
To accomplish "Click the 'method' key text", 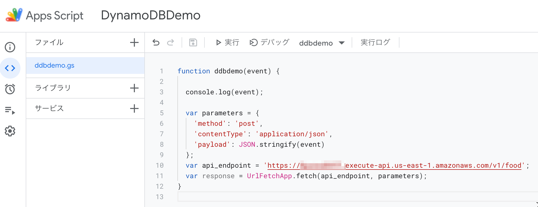I will (x=210, y=124).
